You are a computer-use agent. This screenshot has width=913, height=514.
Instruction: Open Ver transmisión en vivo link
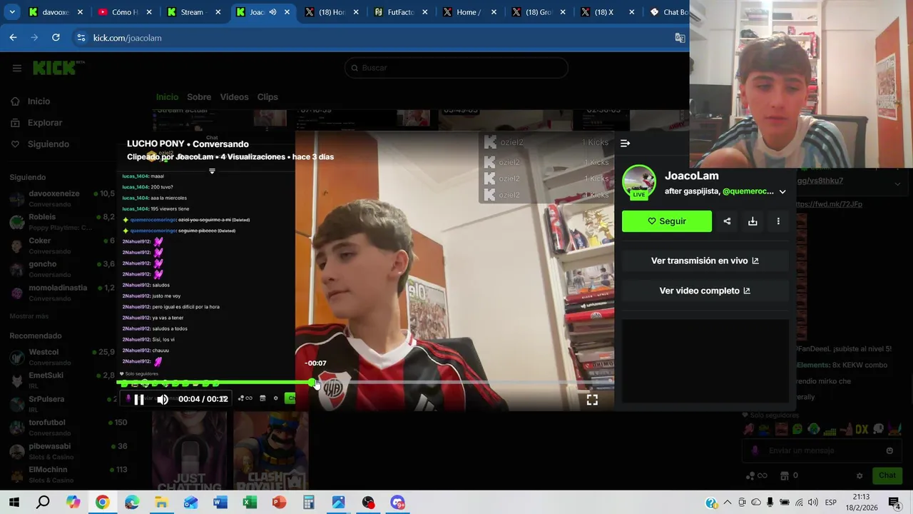click(705, 261)
